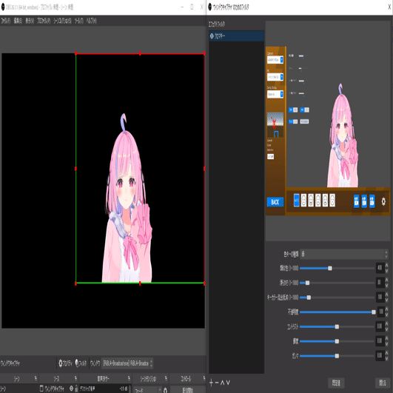Open the 表示 menu
Viewport: 393px width, 393px height.
(30, 21)
